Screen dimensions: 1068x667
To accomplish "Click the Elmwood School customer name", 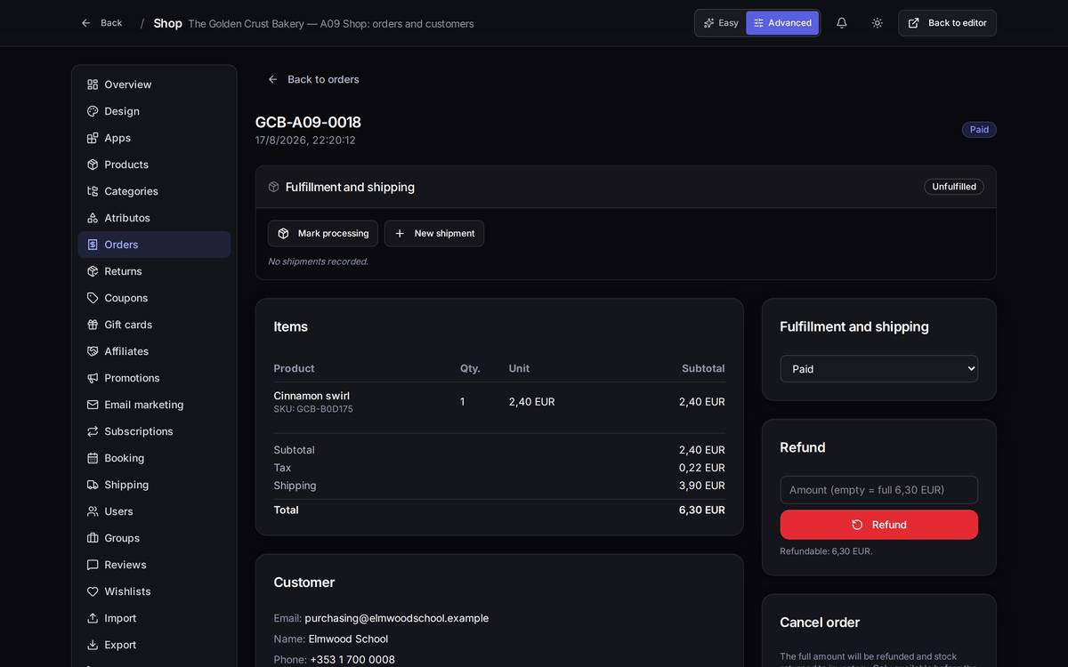I will click(348, 639).
